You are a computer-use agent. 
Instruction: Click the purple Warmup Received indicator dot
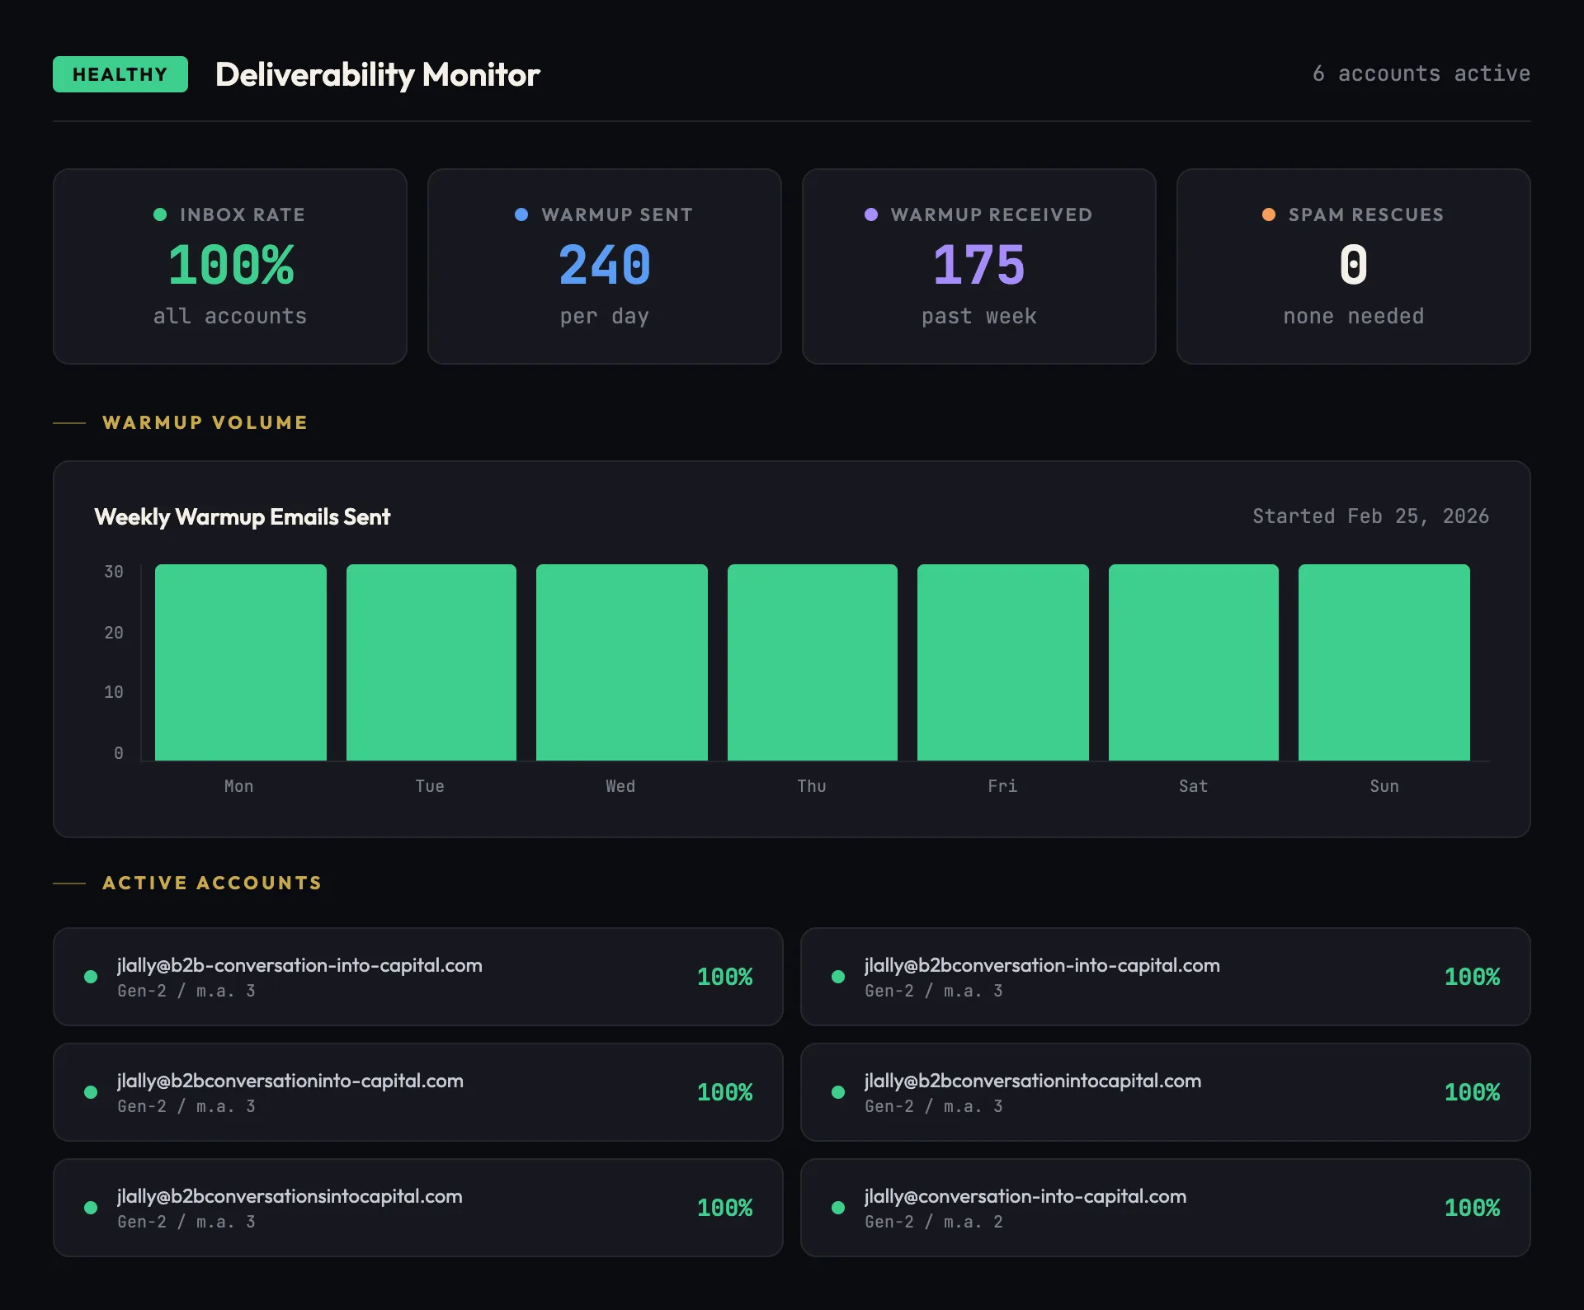(x=870, y=214)
